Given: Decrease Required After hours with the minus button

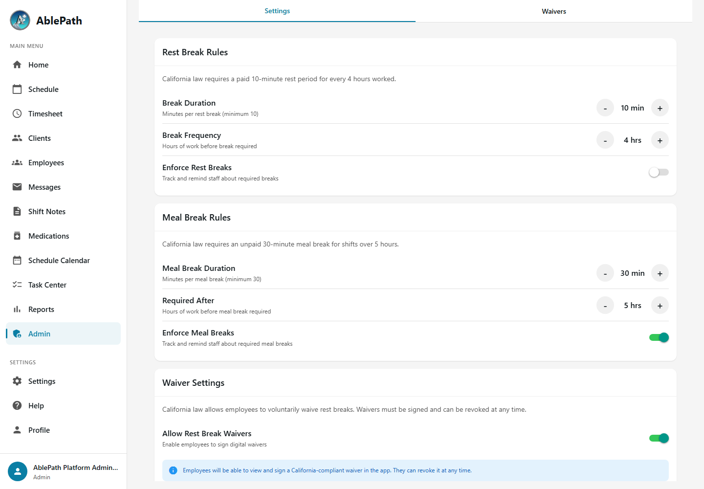Looking at the screenshot, I should coord(605,306).
